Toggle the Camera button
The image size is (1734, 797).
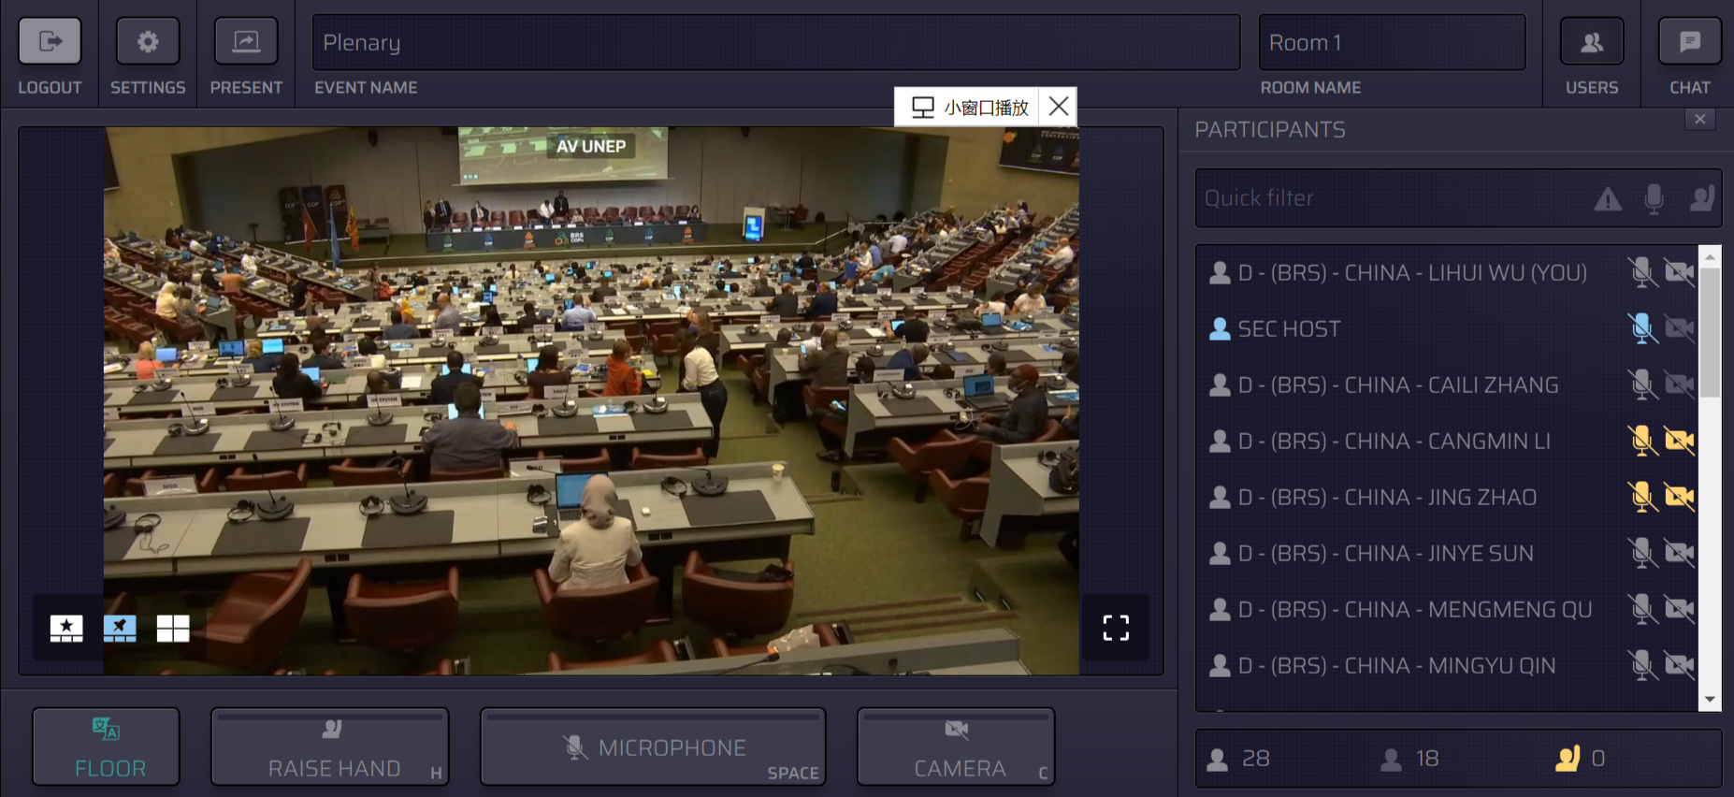point(956,747)
